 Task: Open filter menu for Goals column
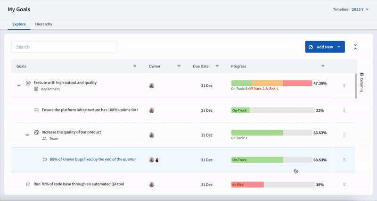(135, 66)
